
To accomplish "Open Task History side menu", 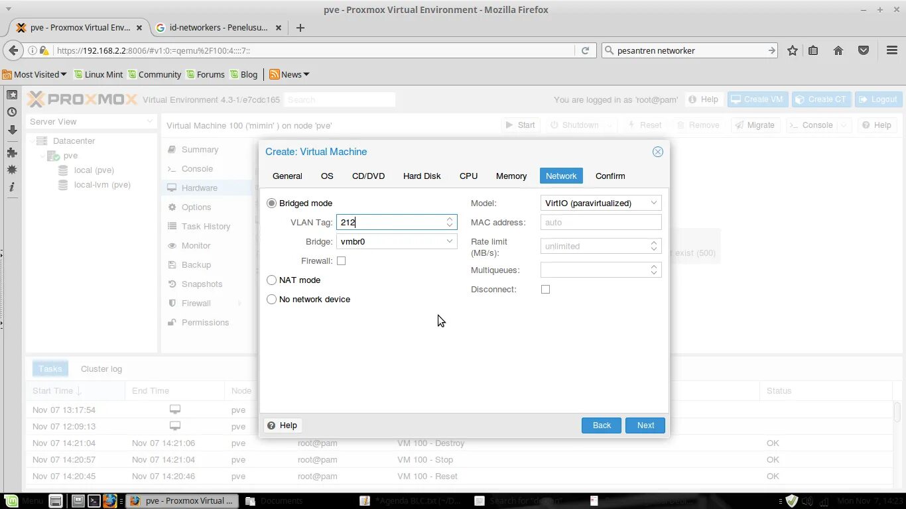I will pyautogui.click(x=206, y=227).
